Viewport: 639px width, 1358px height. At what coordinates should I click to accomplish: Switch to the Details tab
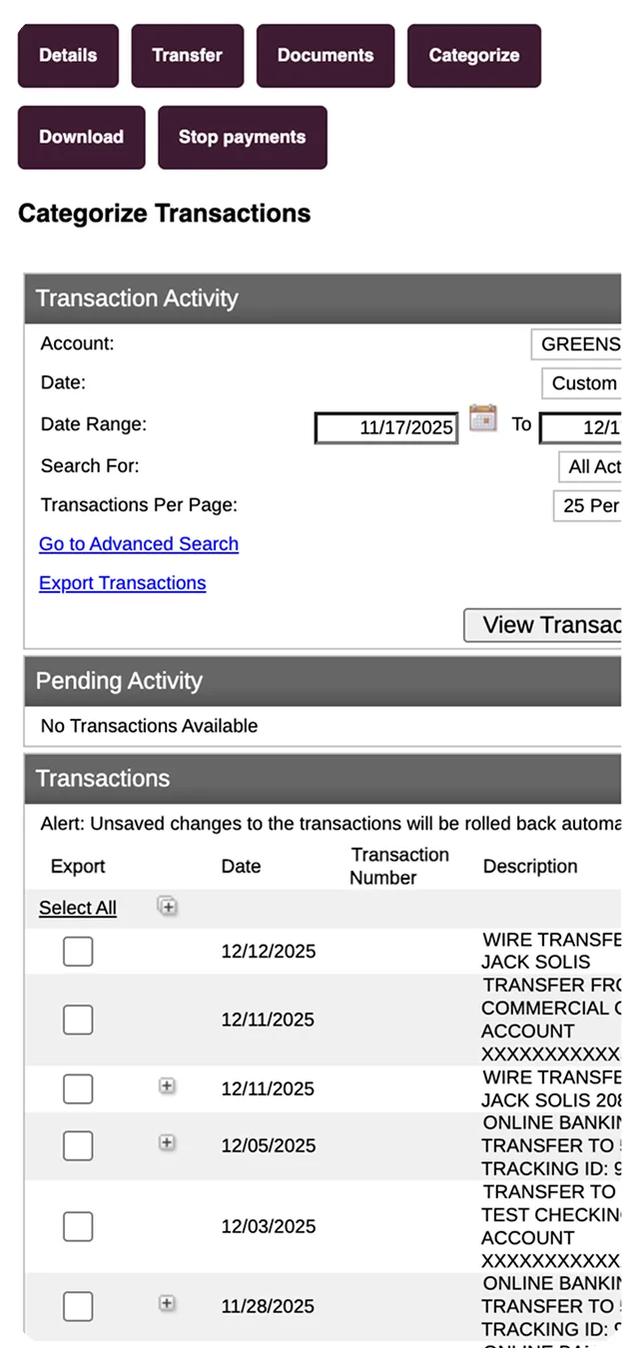click(x=68, y=56)
